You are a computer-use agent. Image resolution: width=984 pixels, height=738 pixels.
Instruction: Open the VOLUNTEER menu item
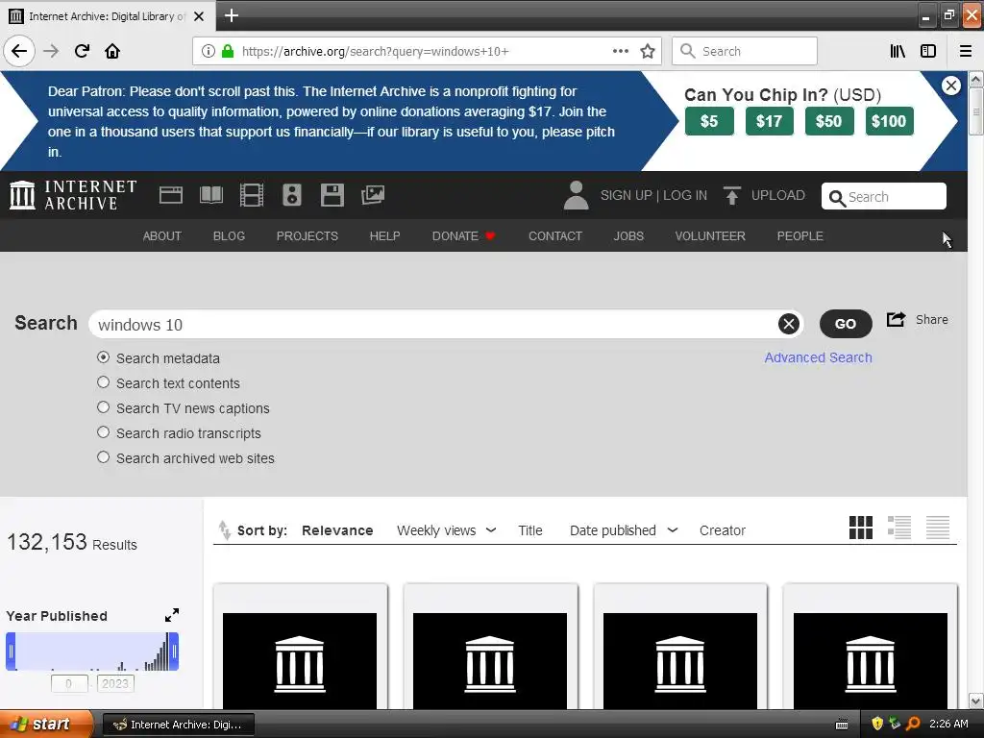(x=710, y=236)
